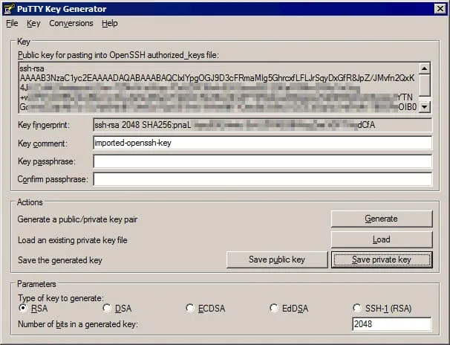The width and height of the screenshot is (450, 345).
Task: Open the Help menu
Action: tap(110, 23)
